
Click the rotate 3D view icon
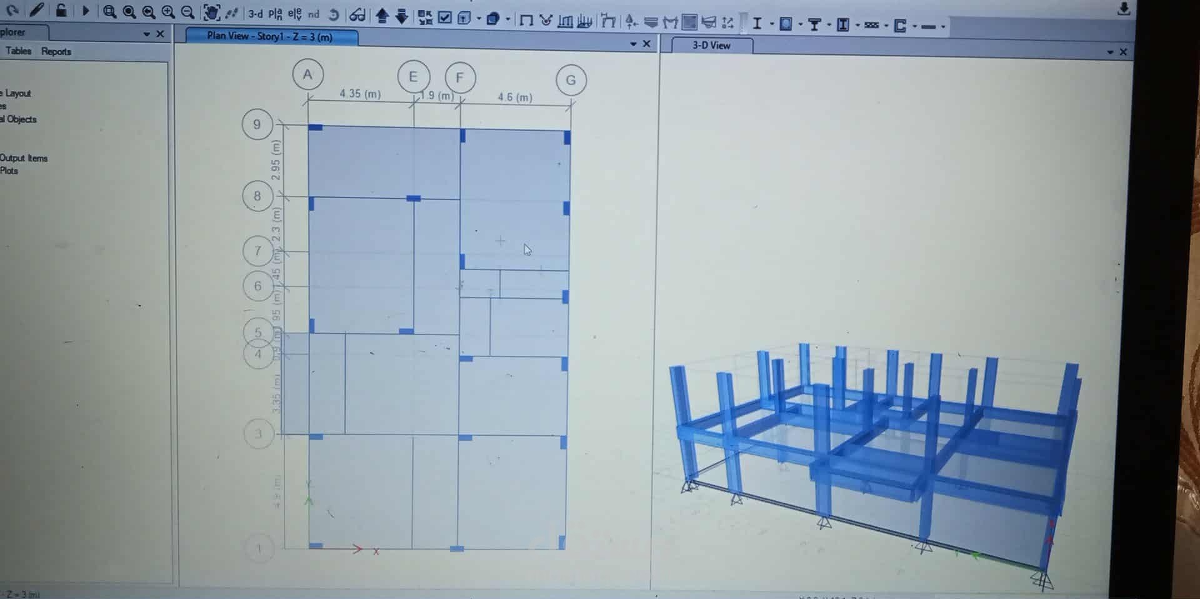coord(334,14)
